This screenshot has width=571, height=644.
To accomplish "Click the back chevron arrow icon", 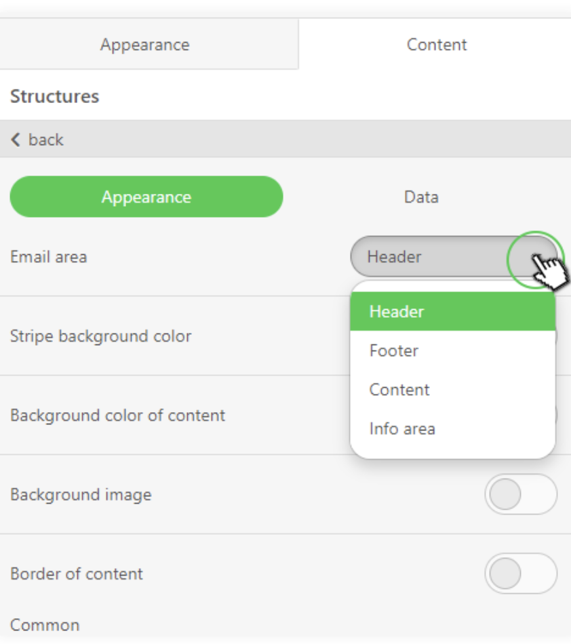I will pos(16,140).
